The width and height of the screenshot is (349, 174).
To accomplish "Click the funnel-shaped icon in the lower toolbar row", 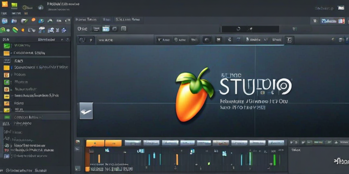I will tap(33, 30).
